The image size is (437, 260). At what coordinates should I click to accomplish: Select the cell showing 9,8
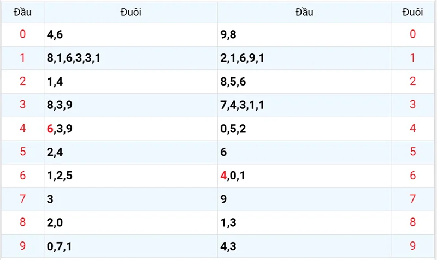[228, 35]
